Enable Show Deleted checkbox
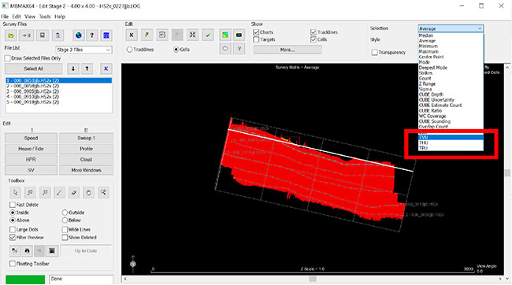This screenshot has width=512, height=285. pyautogui.click(x=65, y=237)
